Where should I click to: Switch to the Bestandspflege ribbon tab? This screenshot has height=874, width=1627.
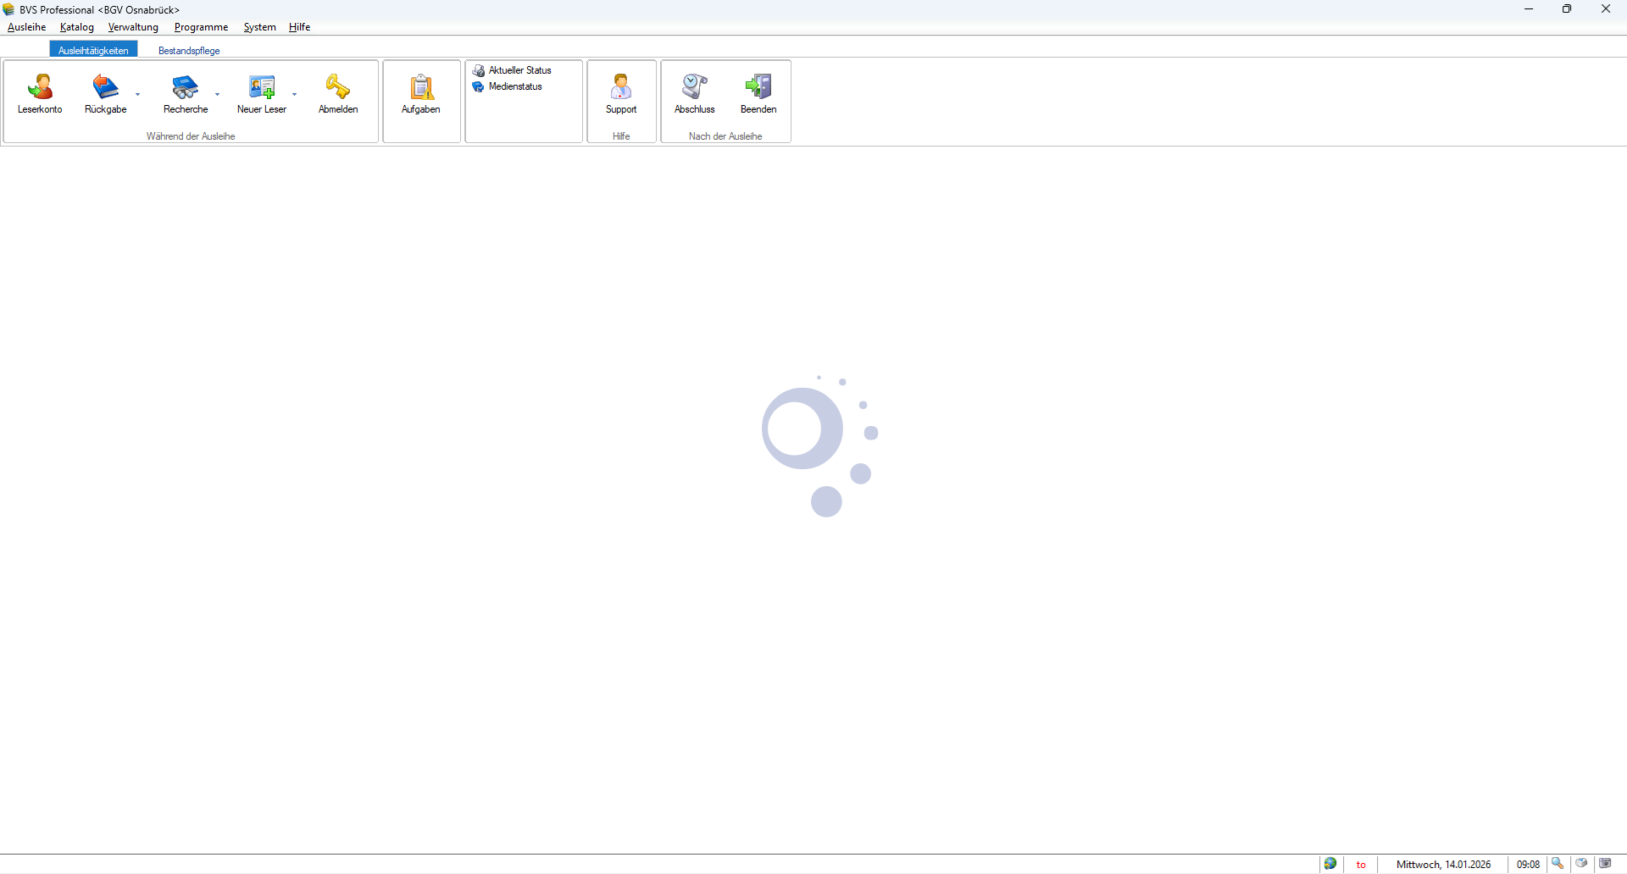coord(189,50)
